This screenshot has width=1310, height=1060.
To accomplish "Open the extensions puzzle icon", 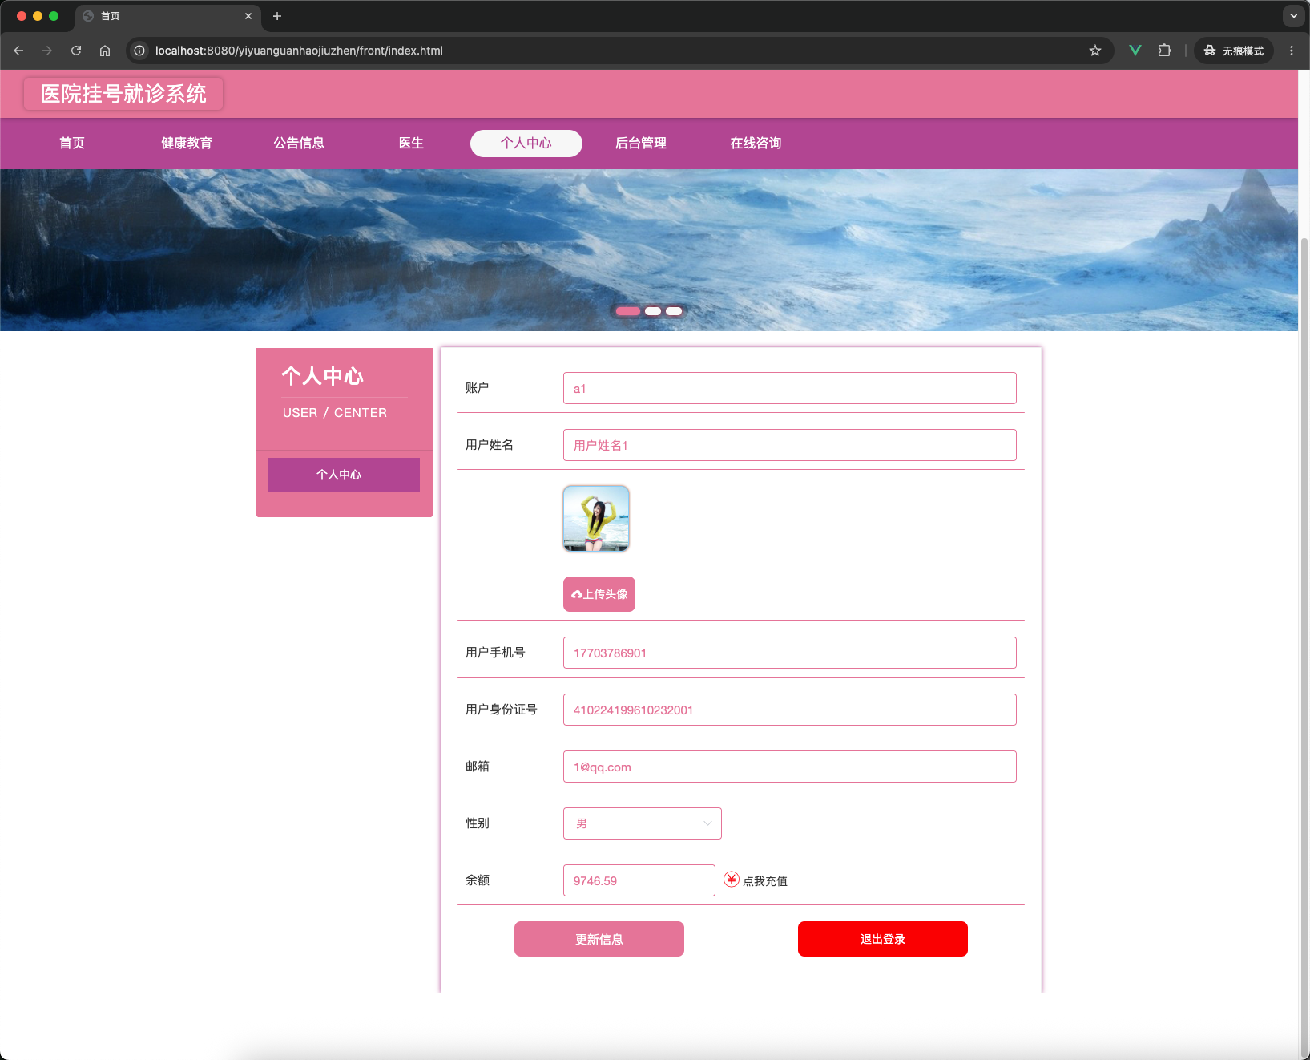I will click(1164, 51).
